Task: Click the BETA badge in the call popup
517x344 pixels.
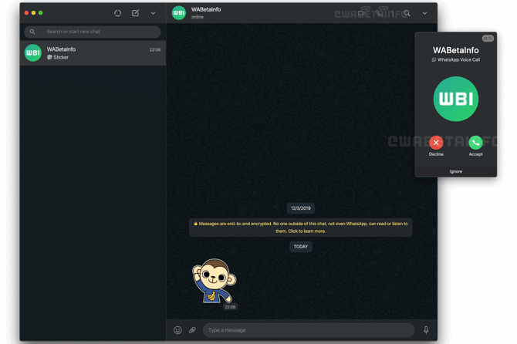Action: [x=488, y=39]
